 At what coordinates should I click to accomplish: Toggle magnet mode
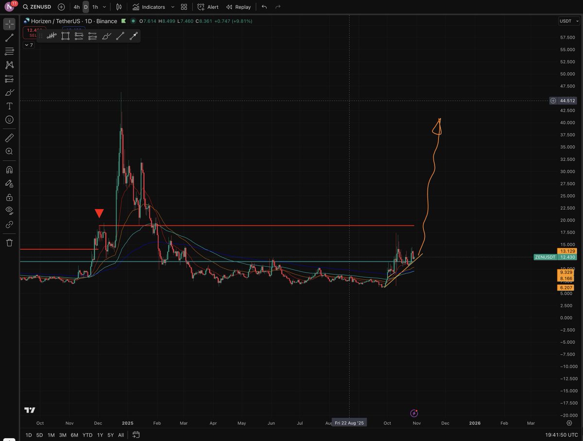9,170
